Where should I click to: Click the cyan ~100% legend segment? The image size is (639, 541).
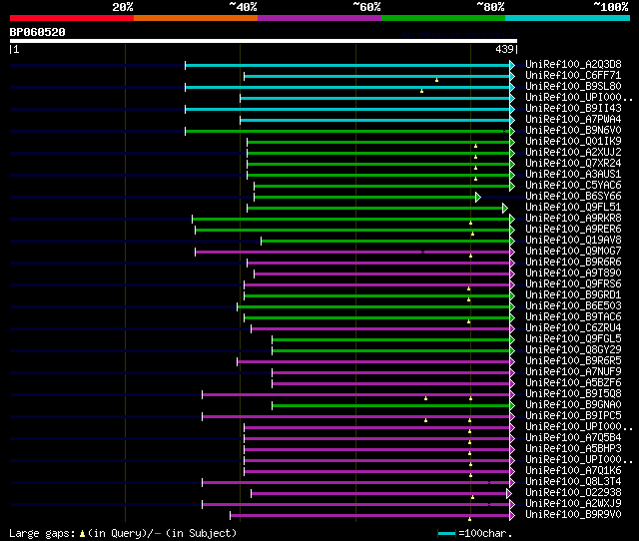coord(567,18)
